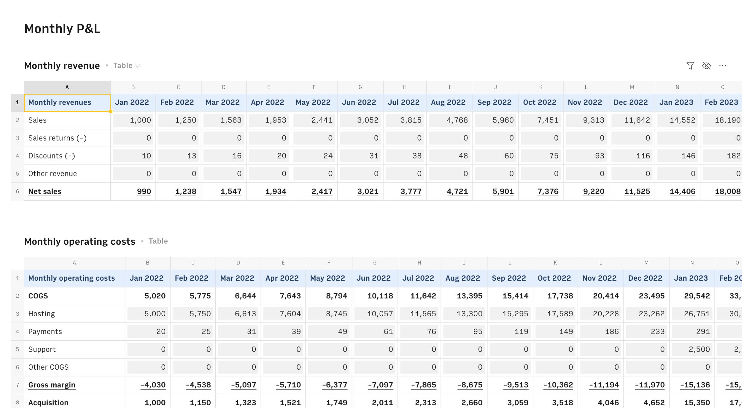Select Support Jan 2023 cell value 2,500
742x408 pixels.
click(x=692, y=349)
